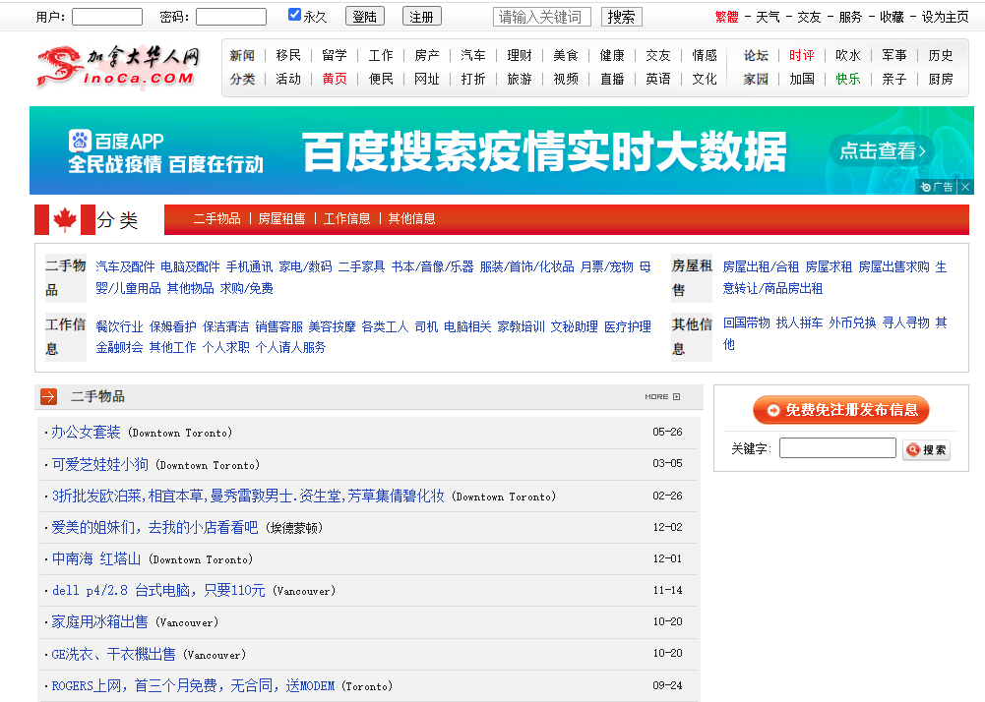Open the 旅游 nav item

[x=520, y=79]
